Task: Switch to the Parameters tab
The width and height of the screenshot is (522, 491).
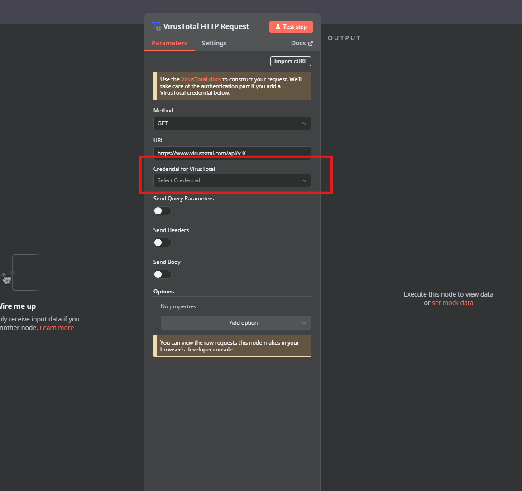Action: coord(169,43)
